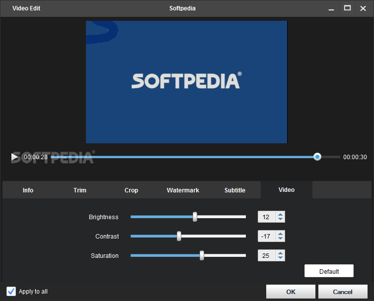
Task: Minimize the Video Edit window
Action: (x=331, y=9)
